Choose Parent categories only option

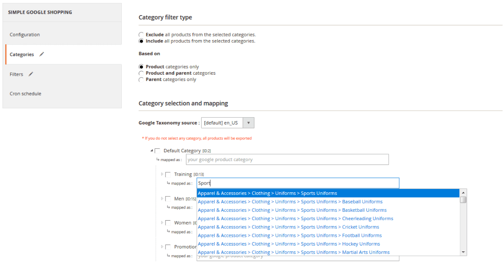[141, 80]
